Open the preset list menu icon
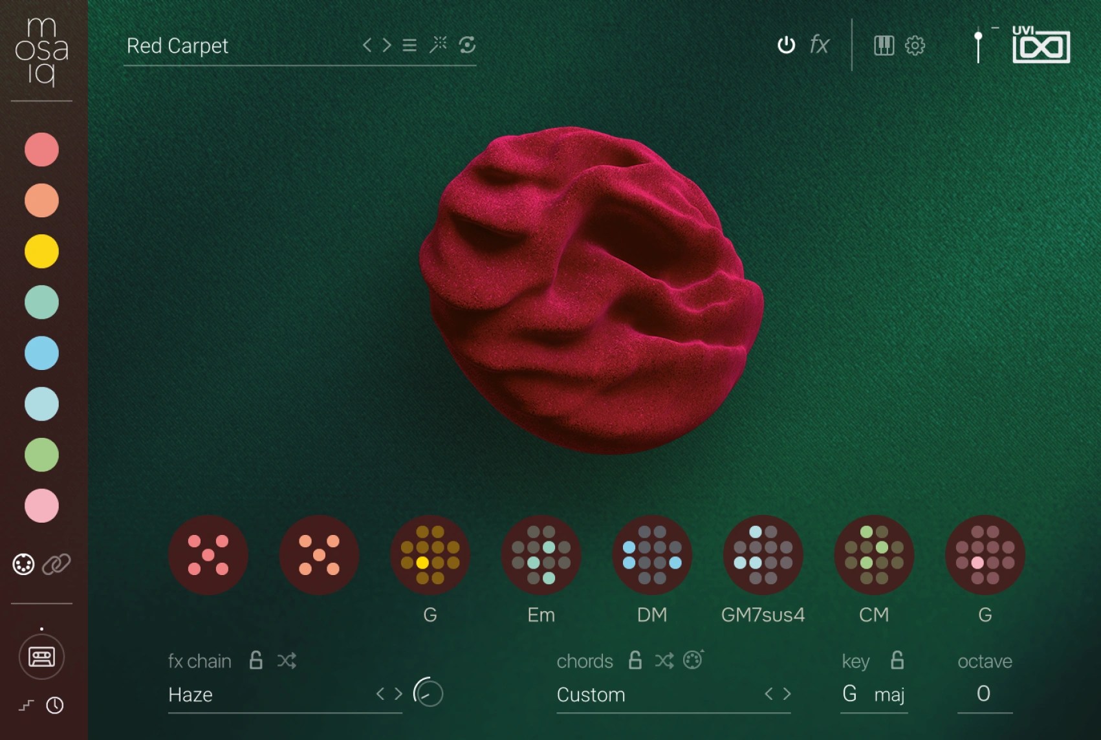The width and height of the screenshot is (1101, 740). pyautogui.click(x=409, y=45)
